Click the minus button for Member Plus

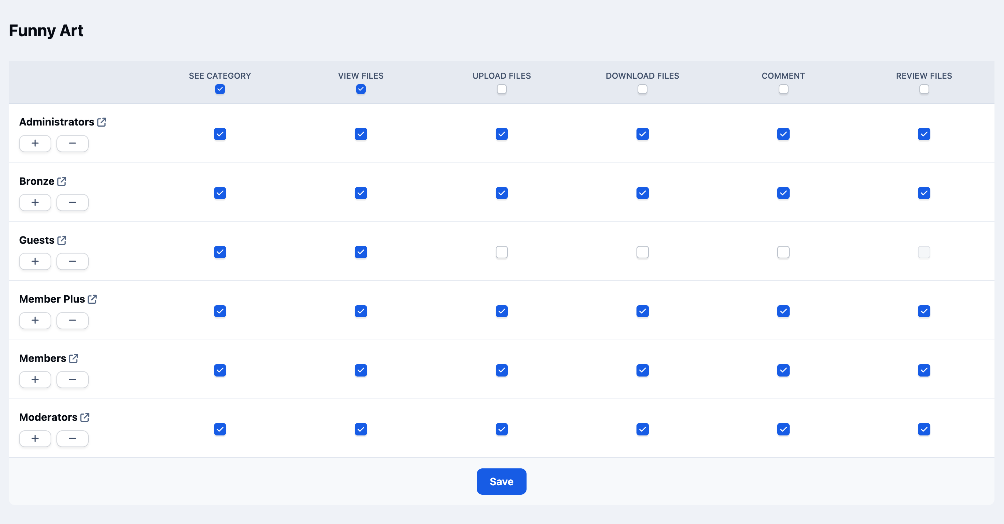[x=73, y=321]
